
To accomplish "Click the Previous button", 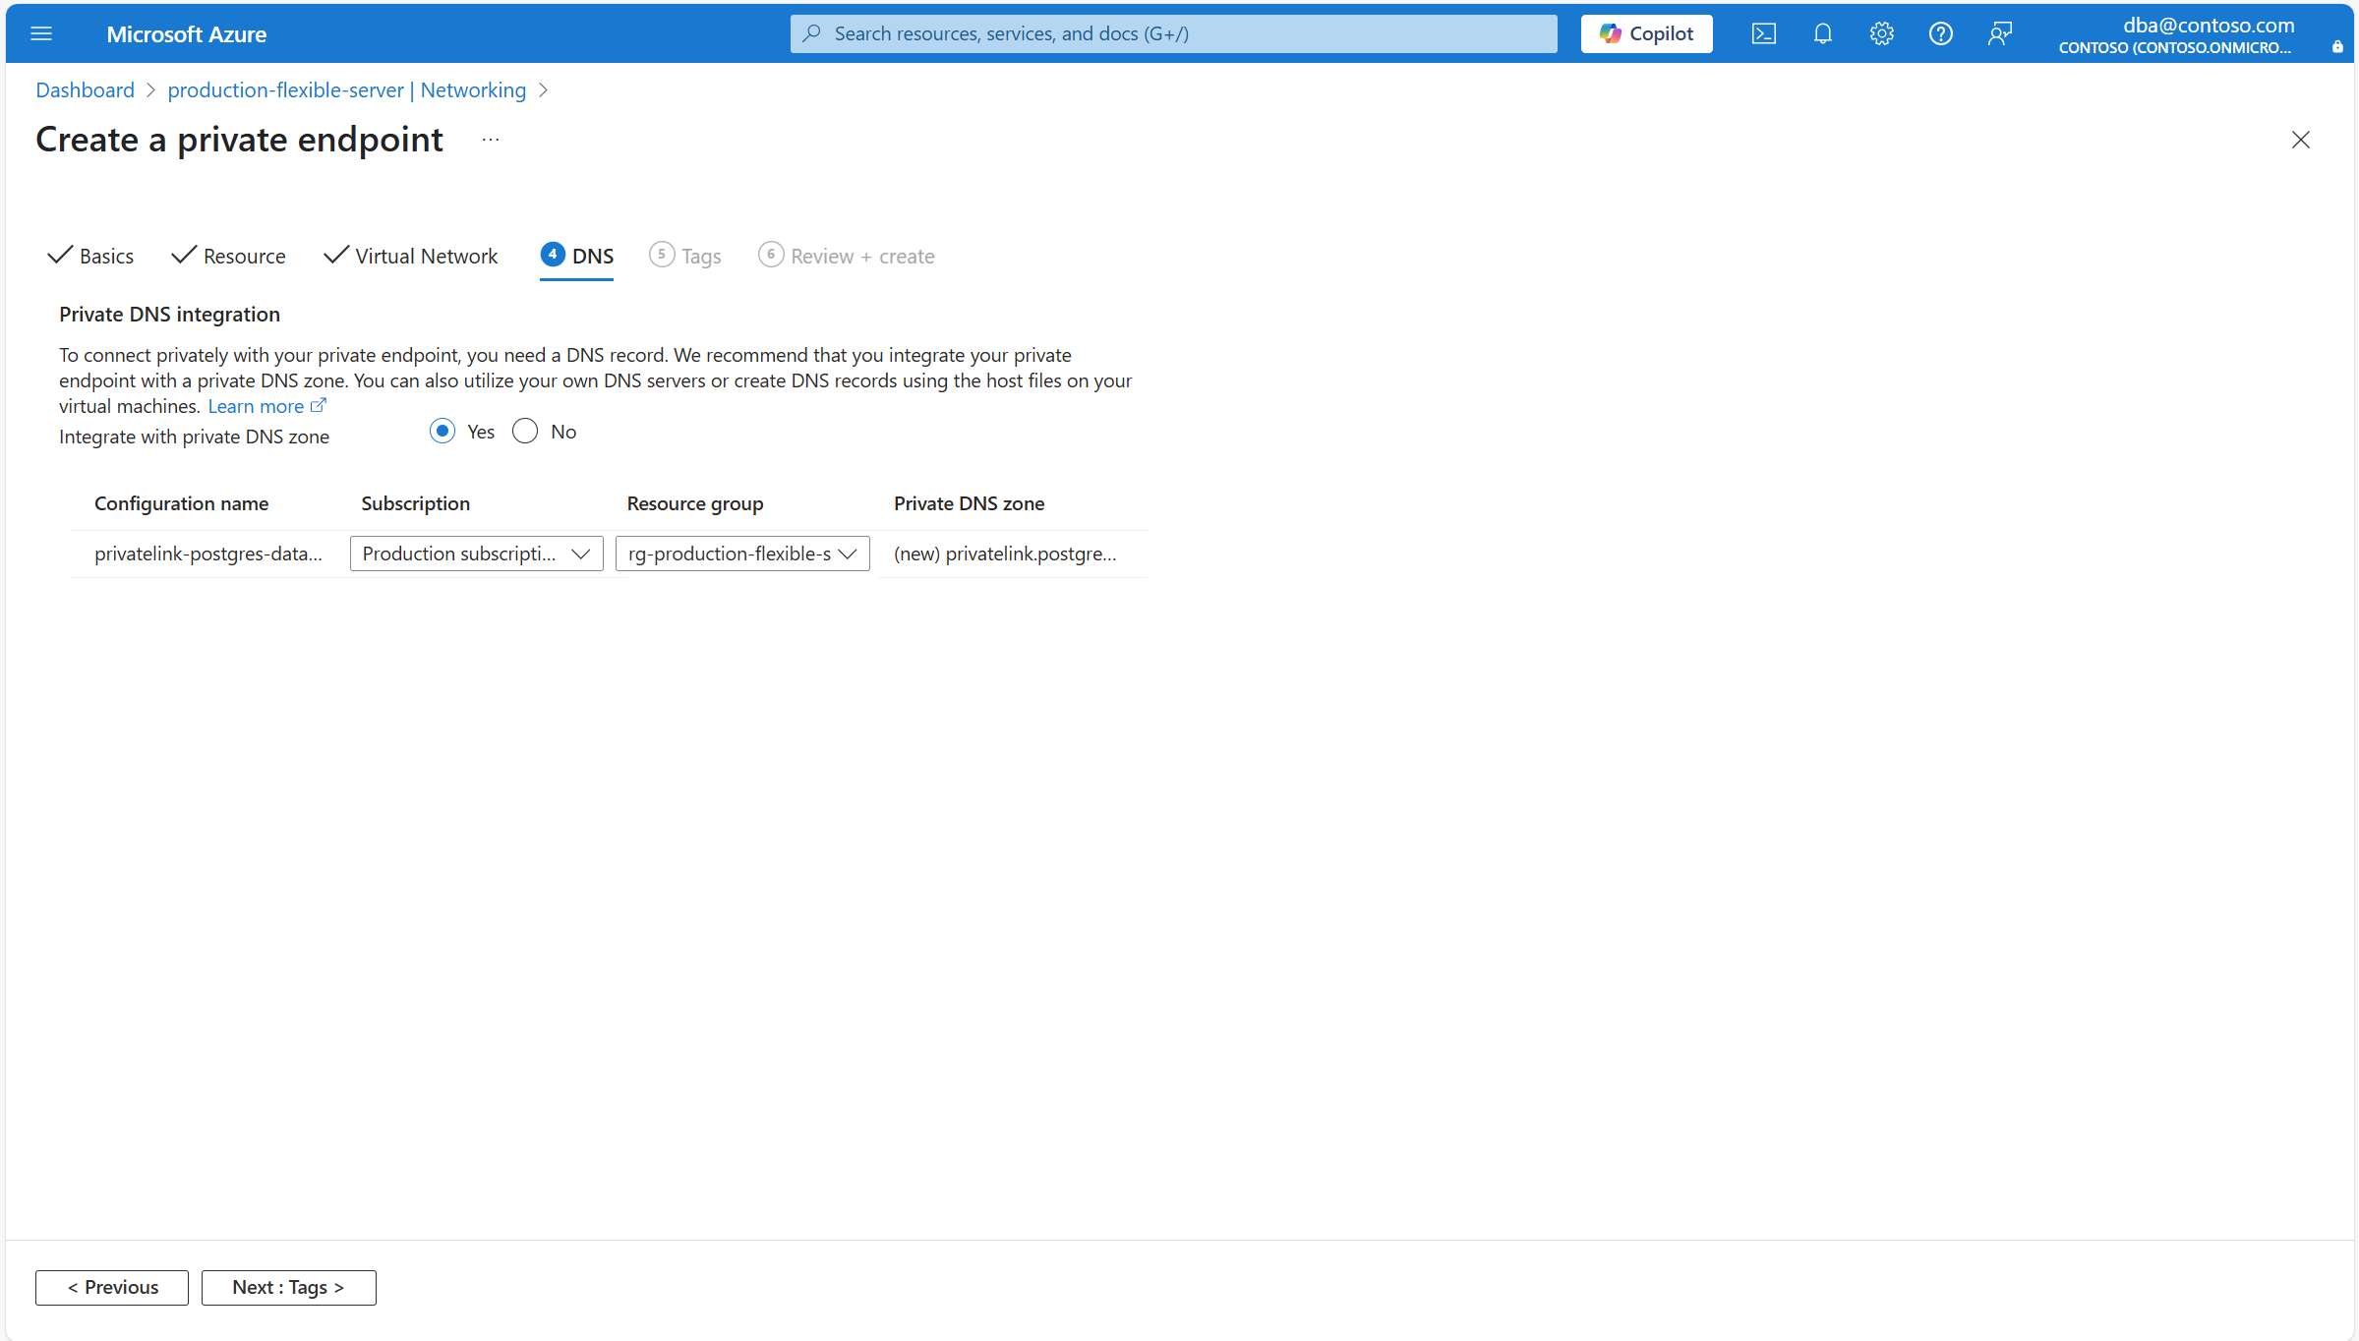I will click(112, 1287).
